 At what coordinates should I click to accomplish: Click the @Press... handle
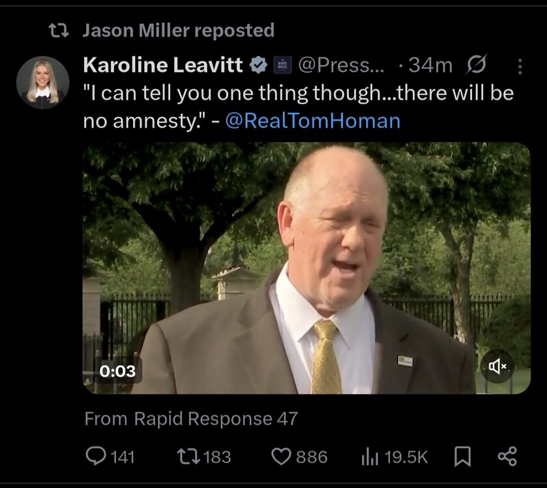(341, 65)
